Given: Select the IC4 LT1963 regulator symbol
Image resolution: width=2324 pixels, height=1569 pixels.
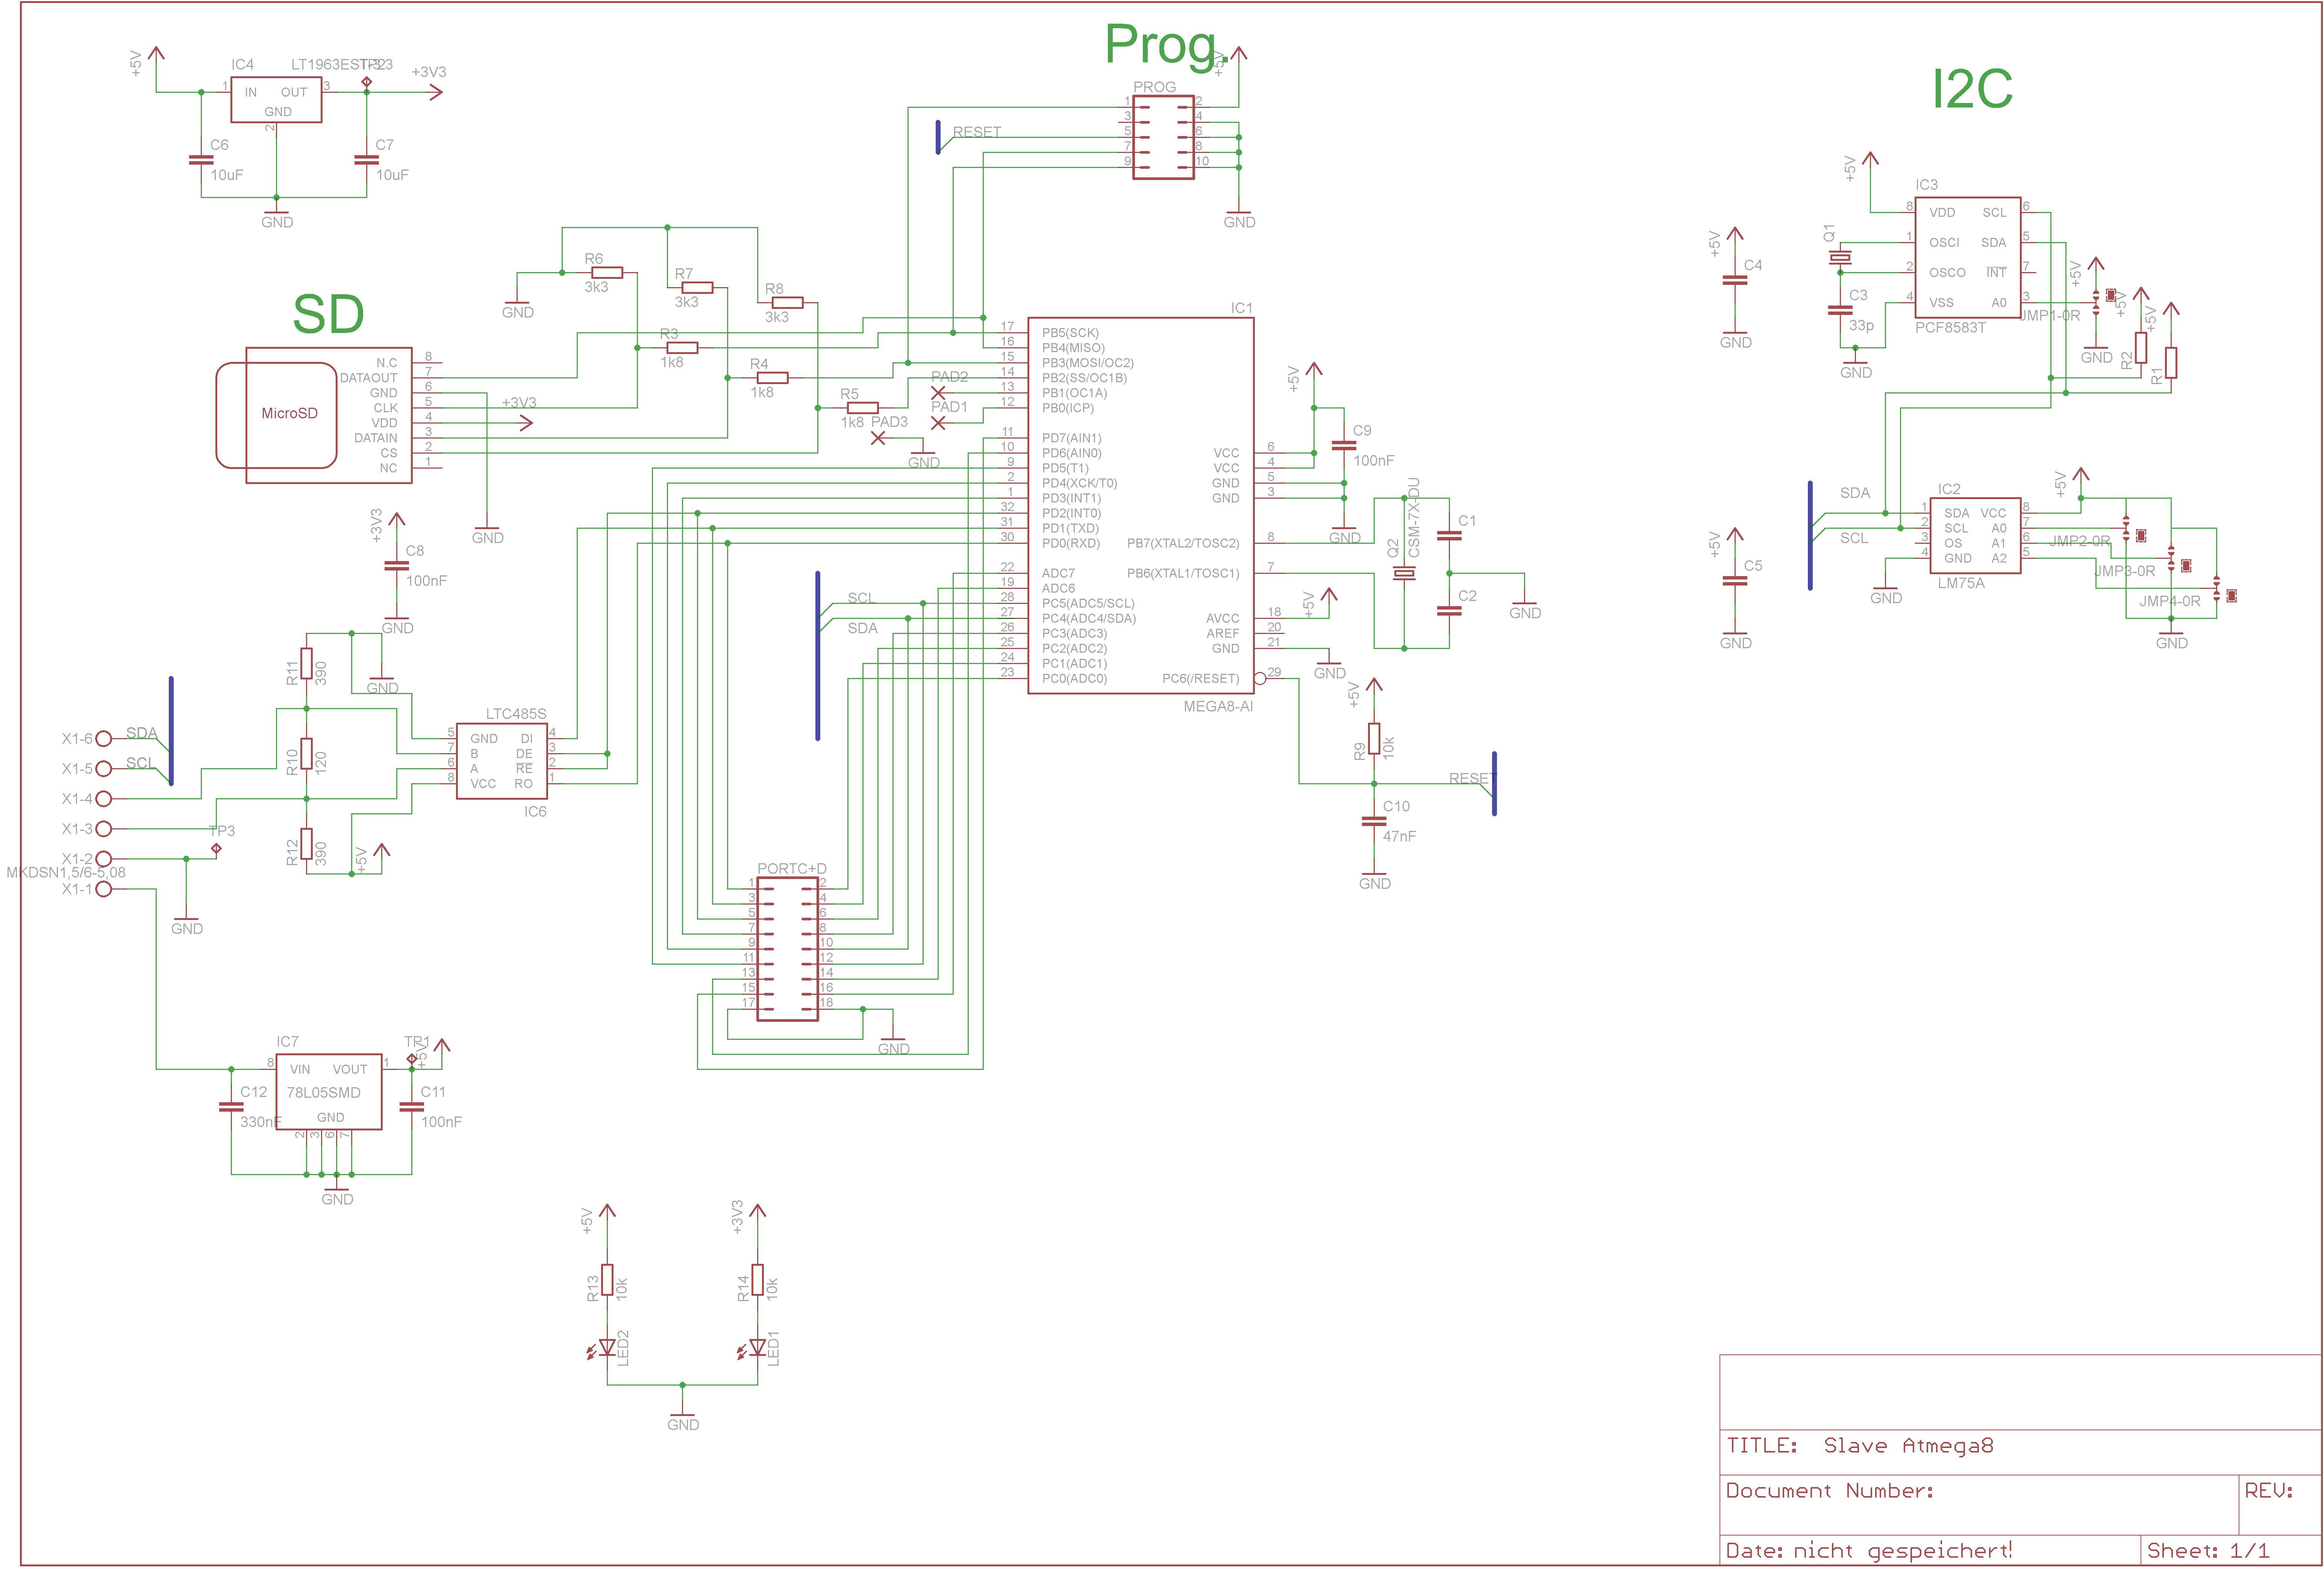Looking at the screenshot, I should [x=276, y=100].
